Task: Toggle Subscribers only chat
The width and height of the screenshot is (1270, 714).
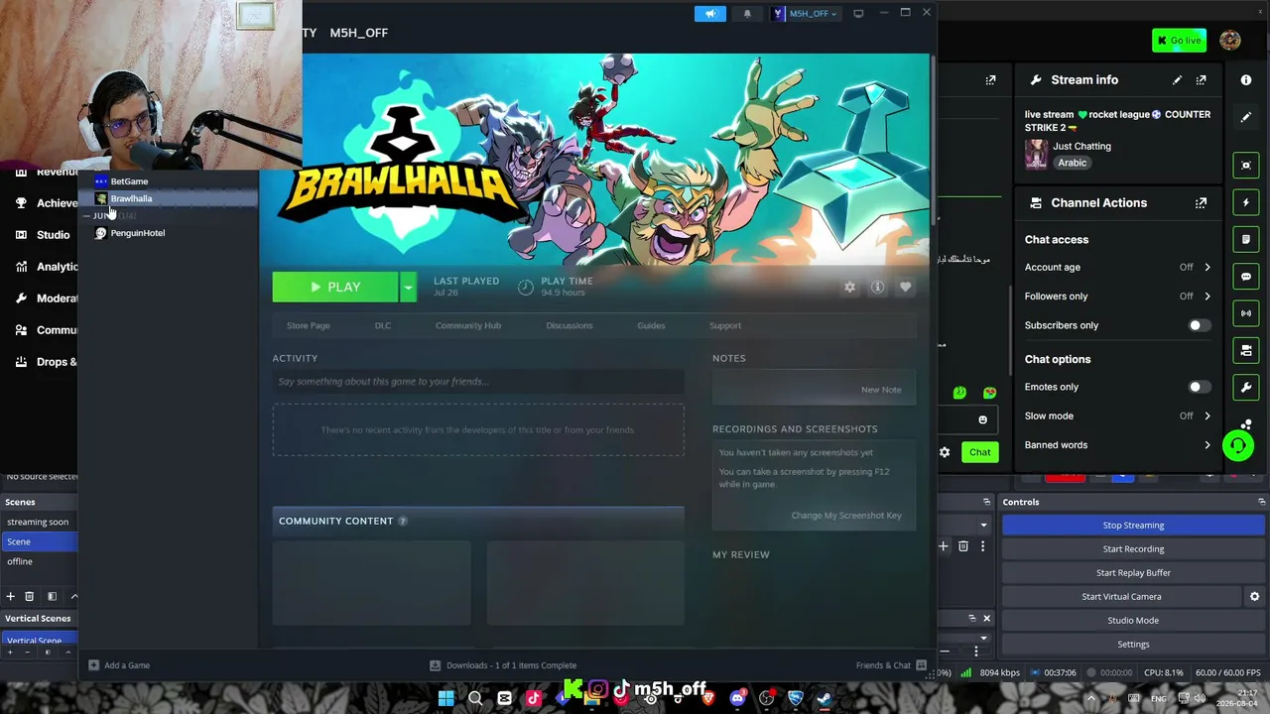Action: (1199, 325)
